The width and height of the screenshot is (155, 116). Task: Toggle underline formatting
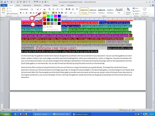tap(26, 12)
